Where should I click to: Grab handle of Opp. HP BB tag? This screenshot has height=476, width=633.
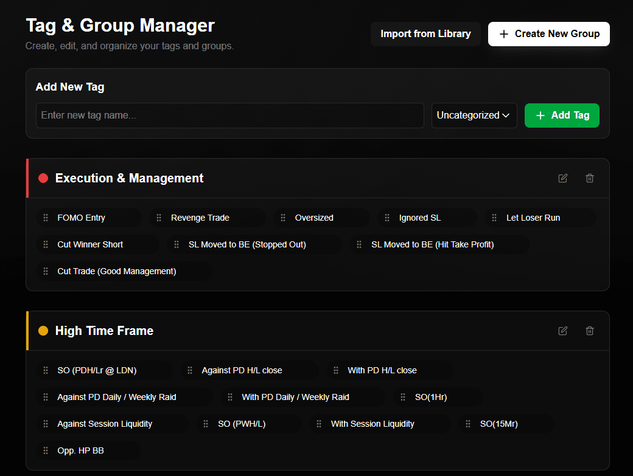[x=46, y=450]
